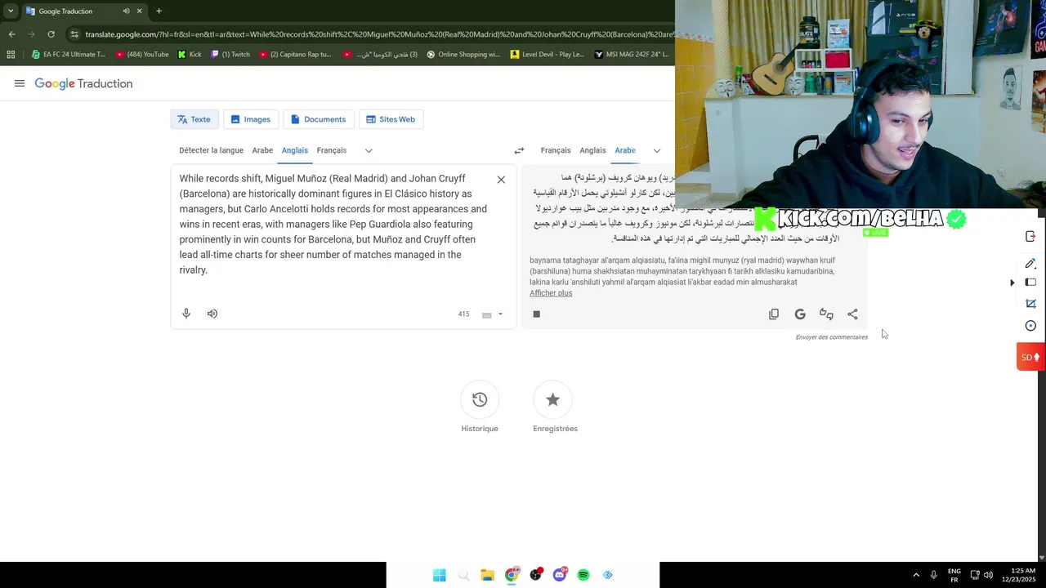Open a new browser tab
The width and height of the screenshot is (1046, 588).
(x=159, y=11)
